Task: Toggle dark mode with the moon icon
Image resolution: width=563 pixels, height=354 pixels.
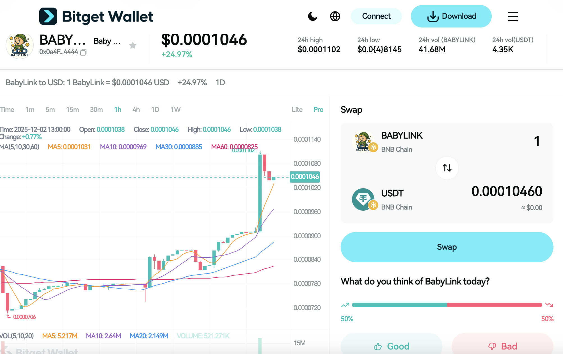Action: 312,16
